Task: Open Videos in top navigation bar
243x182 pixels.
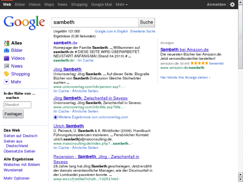Action: click(34, 4)
